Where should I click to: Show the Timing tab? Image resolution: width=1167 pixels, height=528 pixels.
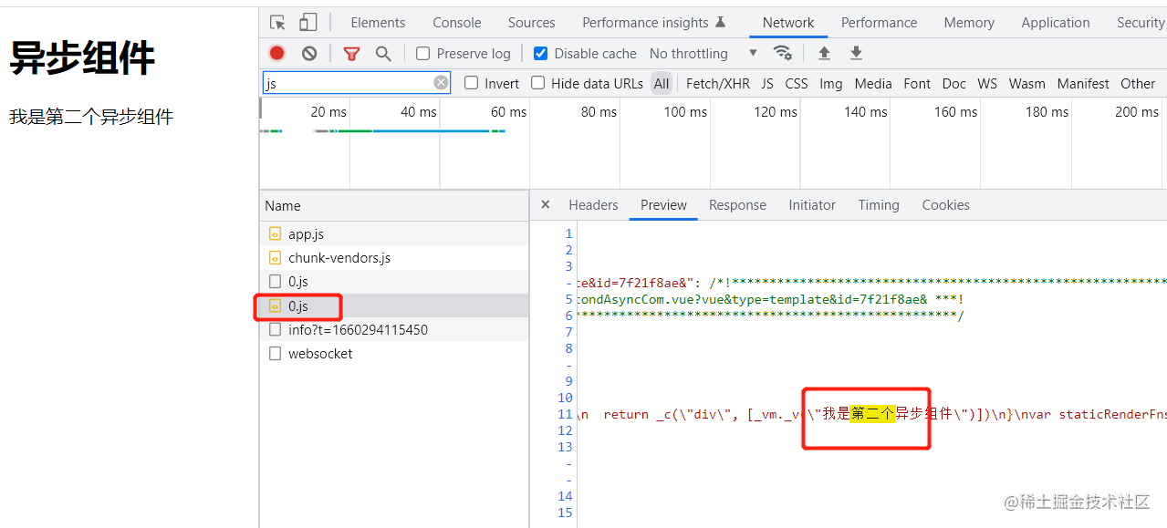click(879, 205)
